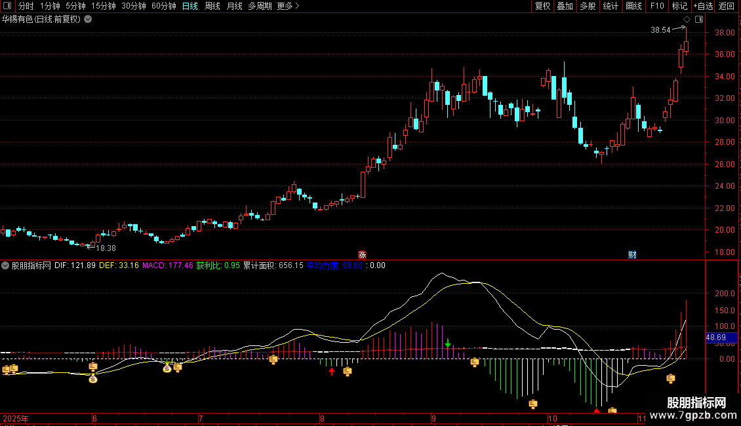Expand the 更多 periods menu

point(288,6)
